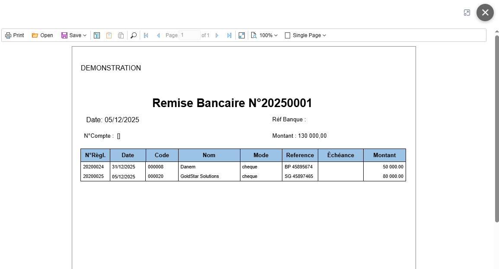Click the document map panel icon
The image size is (499, 269).
tap(97, 35)
